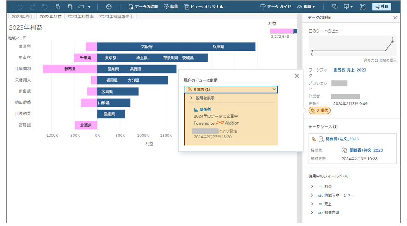Open ビュー: オリジナル custom views
407x226 pixels.
[203, 7]
